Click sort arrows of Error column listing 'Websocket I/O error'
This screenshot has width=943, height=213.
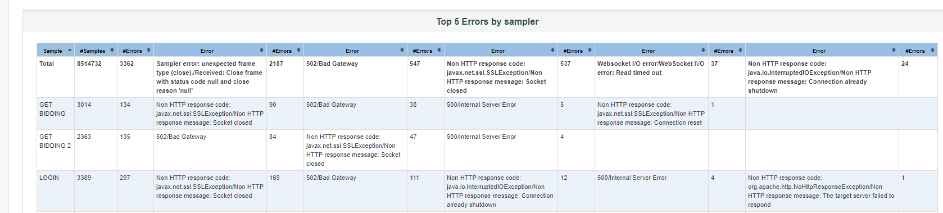(703, 50)
